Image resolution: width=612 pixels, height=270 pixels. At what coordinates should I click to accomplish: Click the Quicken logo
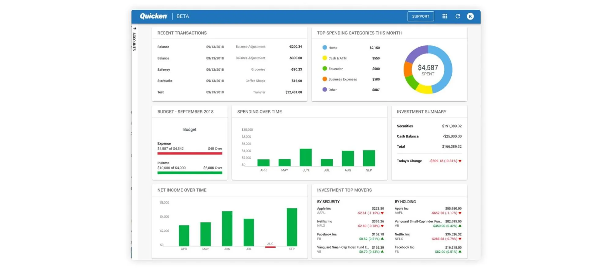[x=153, y=16]
